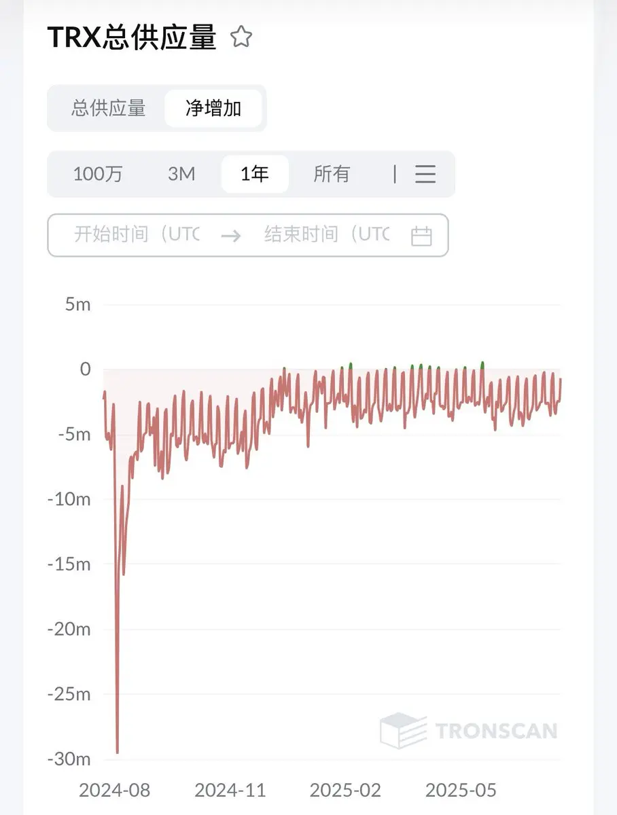Select the 1年 time range
This screenshot has height=815, width=617.
(255, 174)
